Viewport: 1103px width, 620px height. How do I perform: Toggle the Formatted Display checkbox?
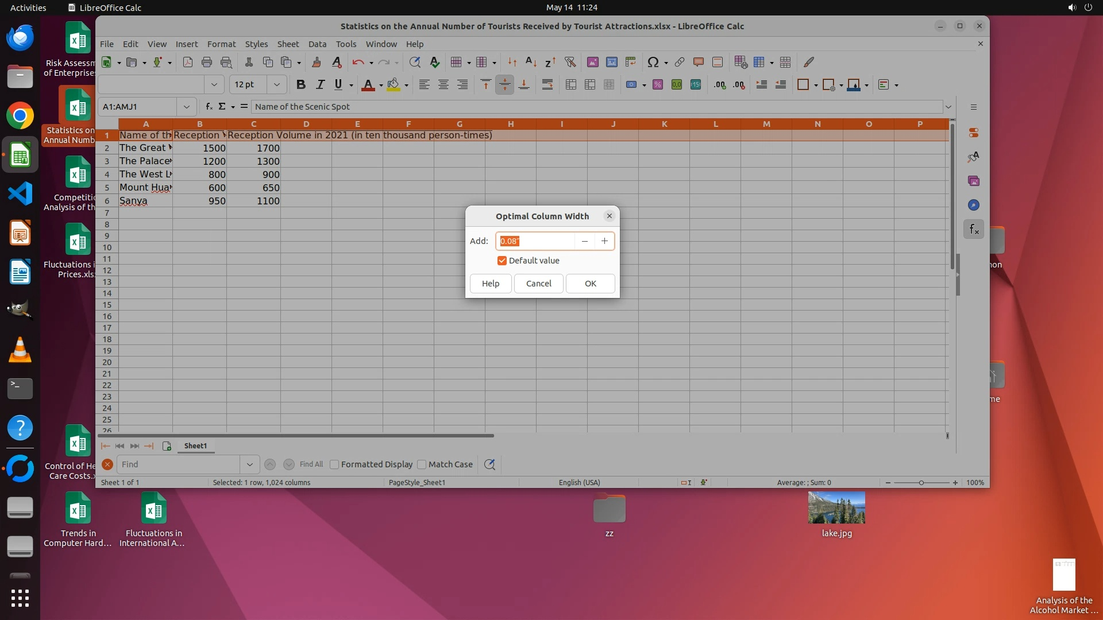[x=334, y=464]
